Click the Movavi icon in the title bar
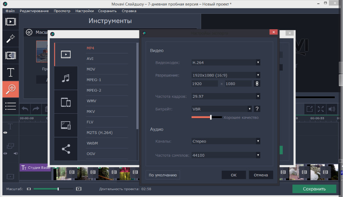The image size is (343, 197). point(5,4)
